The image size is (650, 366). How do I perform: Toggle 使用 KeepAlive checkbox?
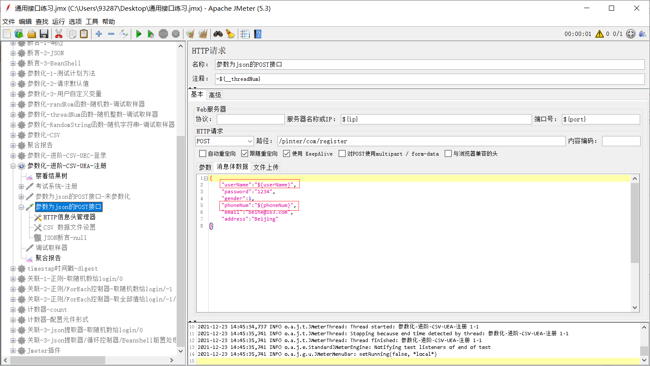287,153
